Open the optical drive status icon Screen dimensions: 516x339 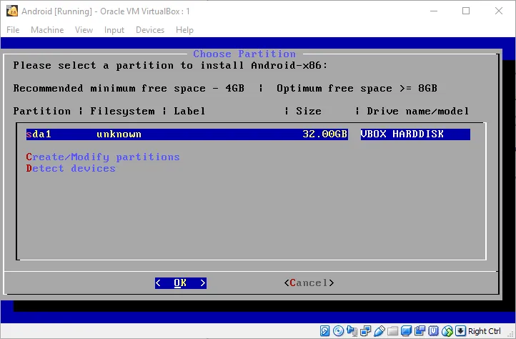(x=338, y=331)
